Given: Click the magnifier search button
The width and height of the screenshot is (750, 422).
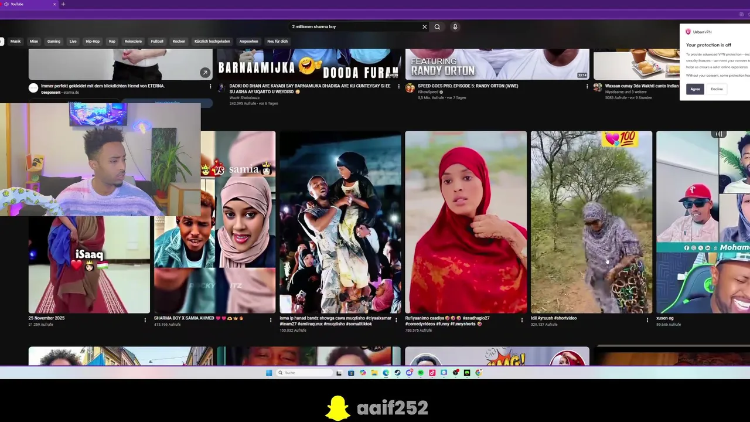Looking at the screenshot, I should tap(437, 27).
